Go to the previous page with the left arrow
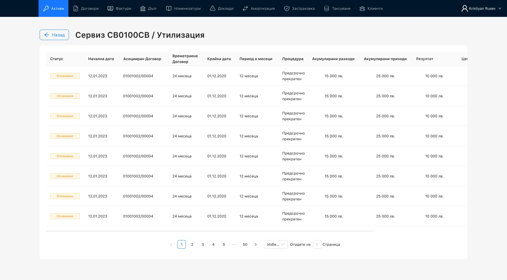This screenshot has width=507, height=280. 171,244
